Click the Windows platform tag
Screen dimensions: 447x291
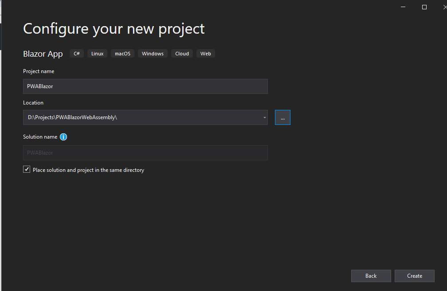(x=153, y=54)
